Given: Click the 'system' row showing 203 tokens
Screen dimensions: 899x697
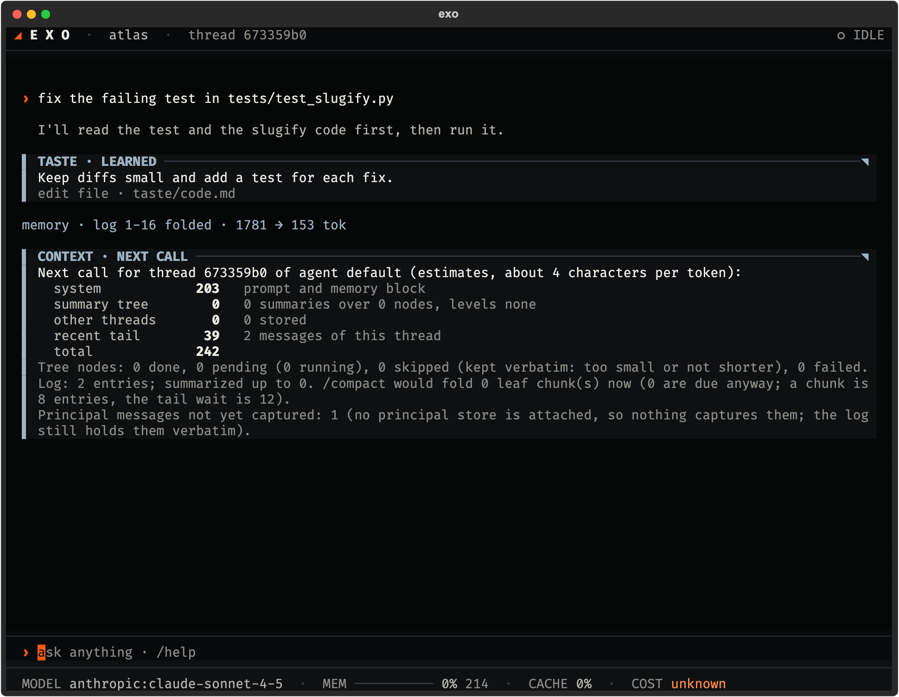Looking at the screenshot, I should coord(239,289).
